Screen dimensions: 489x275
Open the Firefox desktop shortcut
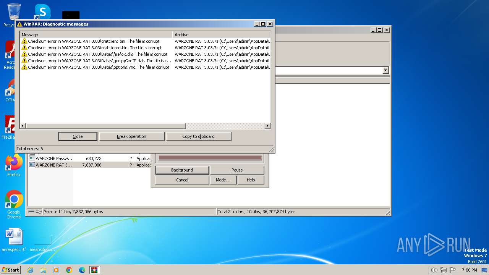(x=14, y=165)
